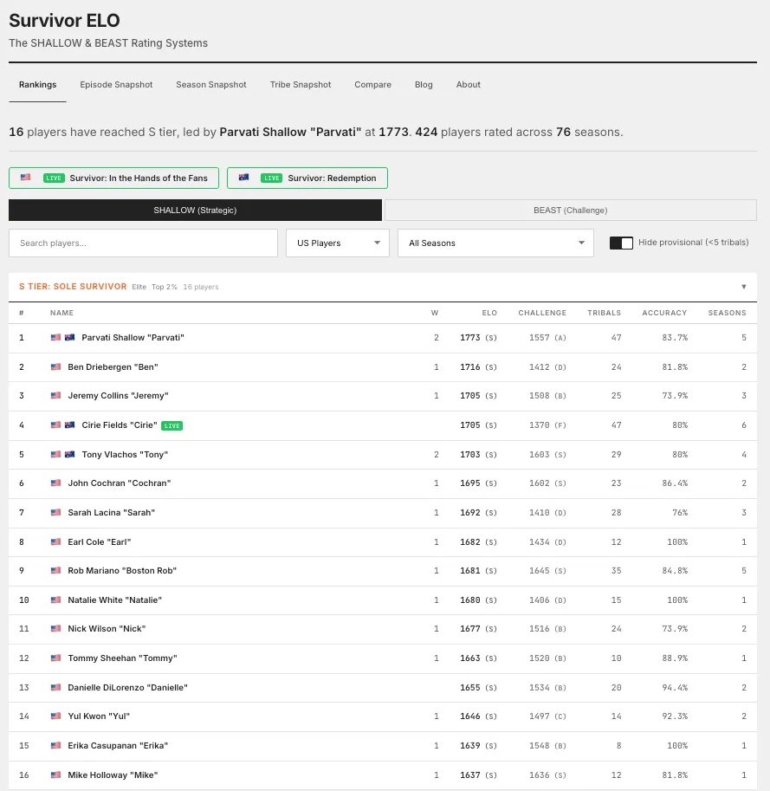The height and width of the screenshot is (791, 770).
Task: Click player name Tony Vlachos "Tony"
Action: tap(125, 455)
